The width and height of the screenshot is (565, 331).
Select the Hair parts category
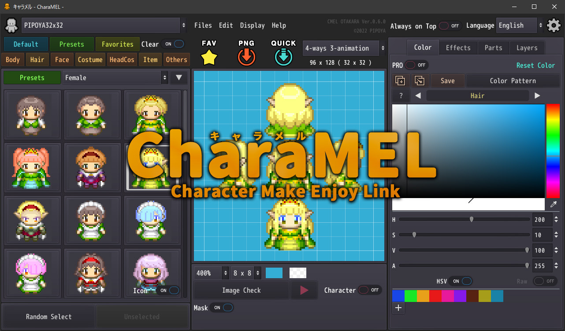tap(37, 59)
